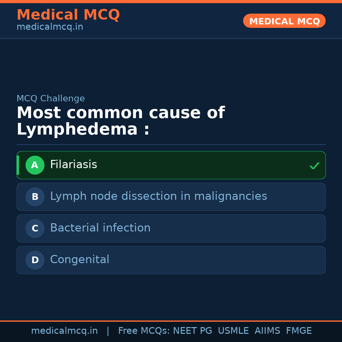Click FMGE in the footer
This screenshot has width=342, height=342.
point(299,331)
